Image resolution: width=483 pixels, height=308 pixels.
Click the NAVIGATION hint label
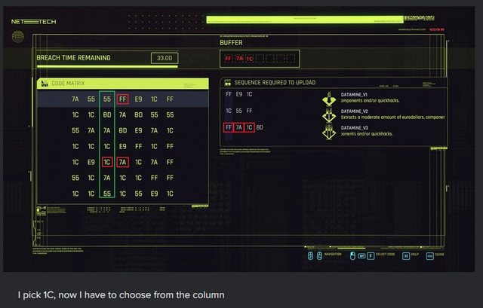(x=333, y=255)
